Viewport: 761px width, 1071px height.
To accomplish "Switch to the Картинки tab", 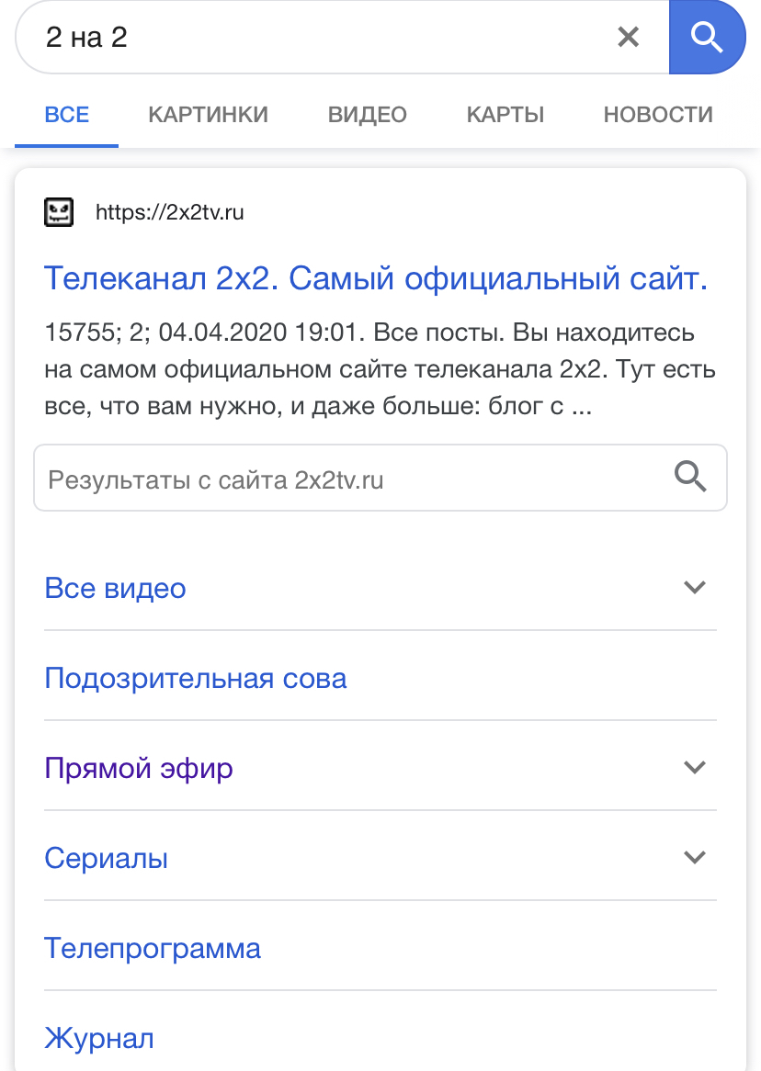I will tap(208, 115).
